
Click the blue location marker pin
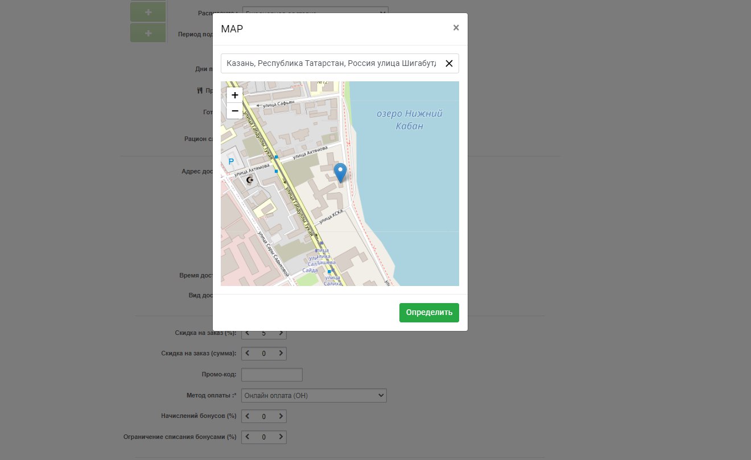[x=340, y=172]
